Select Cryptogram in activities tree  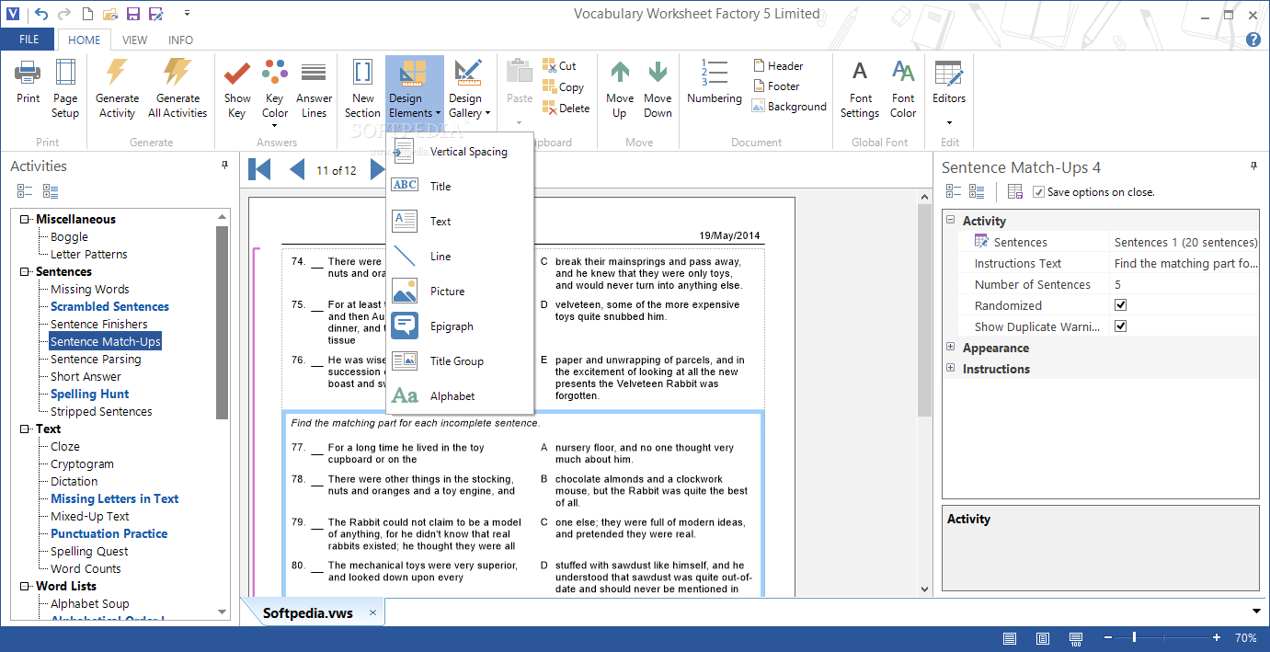tap(82, 463)
